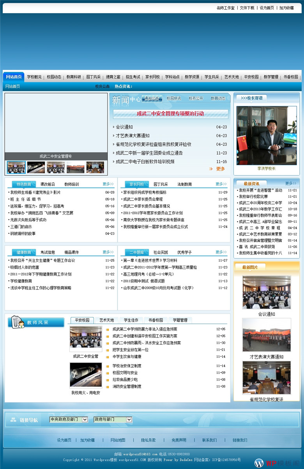The image size is (304, 469).
Task: Open the 教学管理 navigation item
Action: click(x=271, y=77)
